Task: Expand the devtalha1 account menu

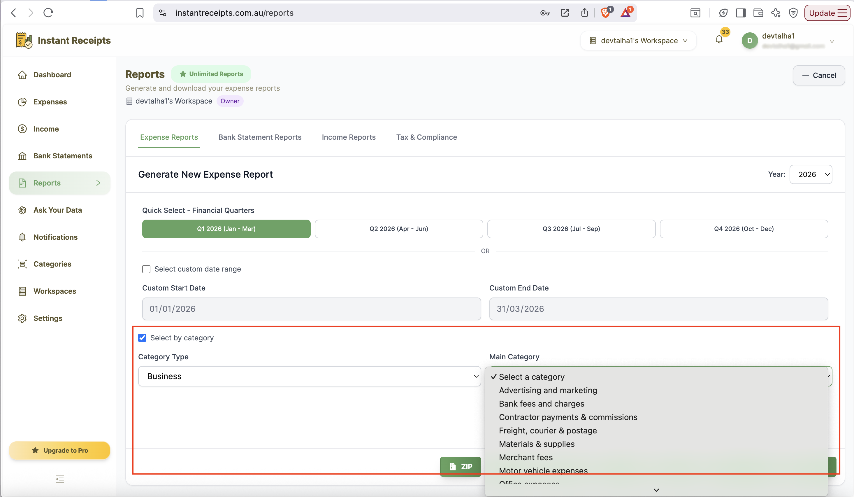Action: click(832, 41)
